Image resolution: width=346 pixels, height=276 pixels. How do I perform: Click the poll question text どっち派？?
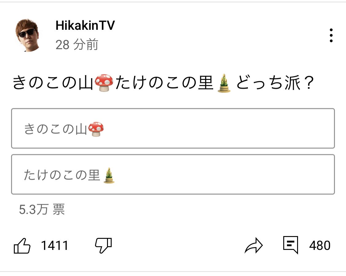point(275,83)
